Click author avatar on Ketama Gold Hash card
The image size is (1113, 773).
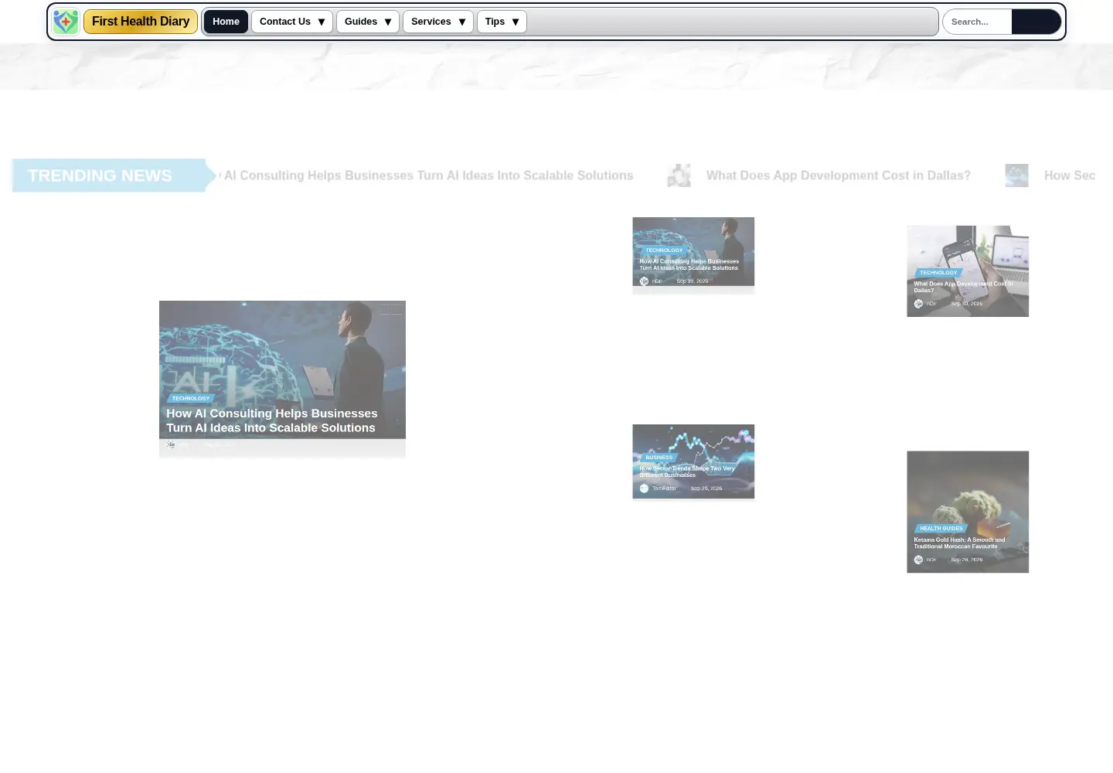point(918,560)
